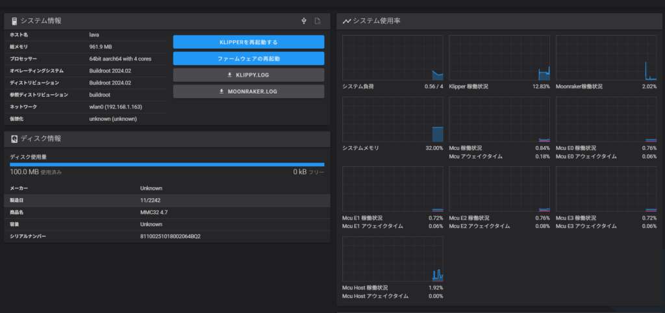This screenshot has height=313, width=665.
Task: Click the system info card header icon
Action: click(14, 21)
